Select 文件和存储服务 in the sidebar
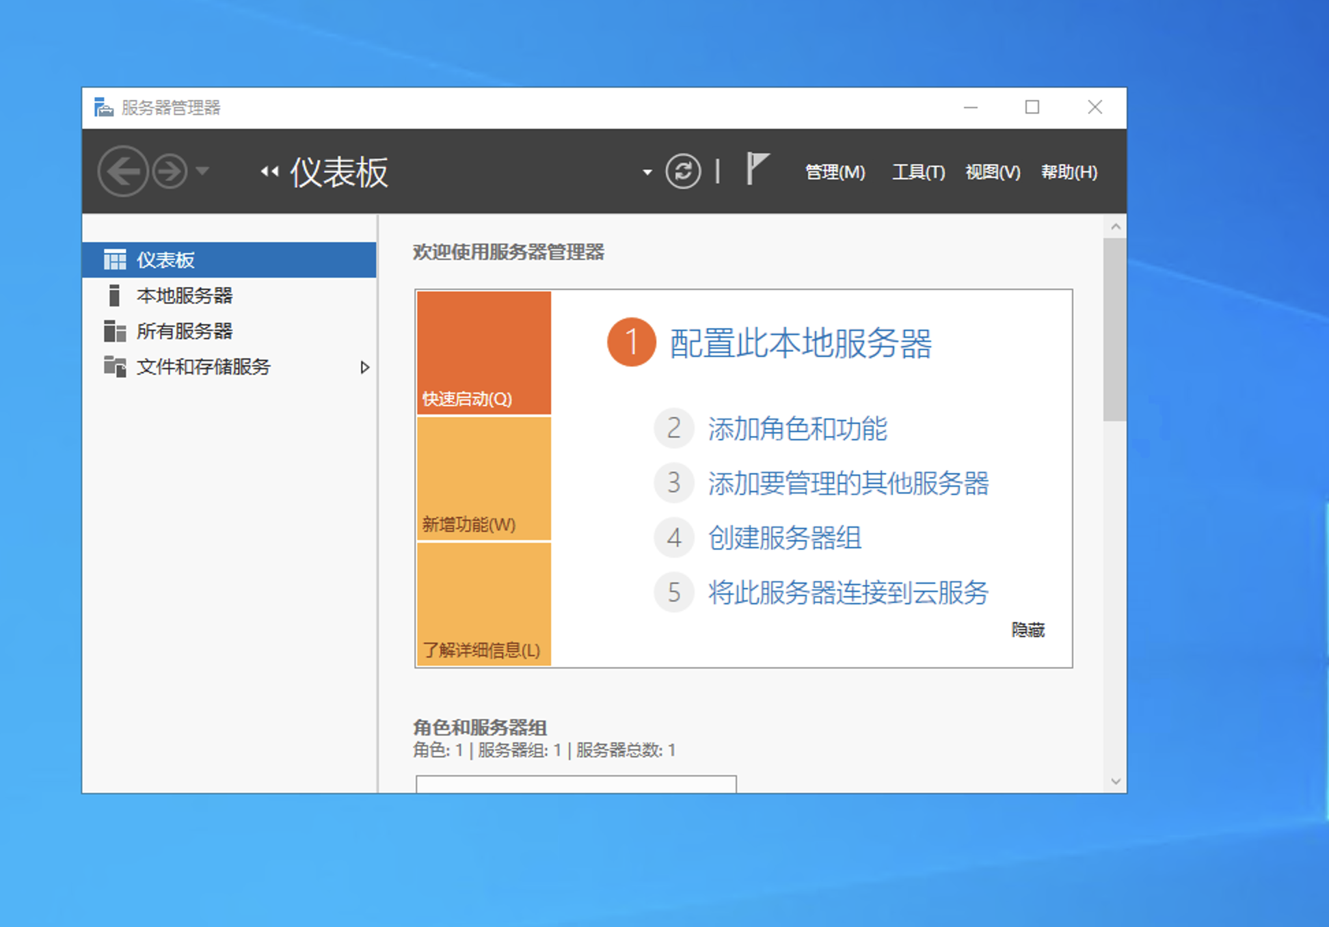The image size is (1329, 927). pos(229,367)
